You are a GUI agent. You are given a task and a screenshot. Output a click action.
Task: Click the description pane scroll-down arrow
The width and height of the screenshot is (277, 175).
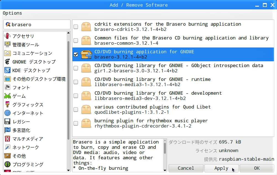pos(165,170)
